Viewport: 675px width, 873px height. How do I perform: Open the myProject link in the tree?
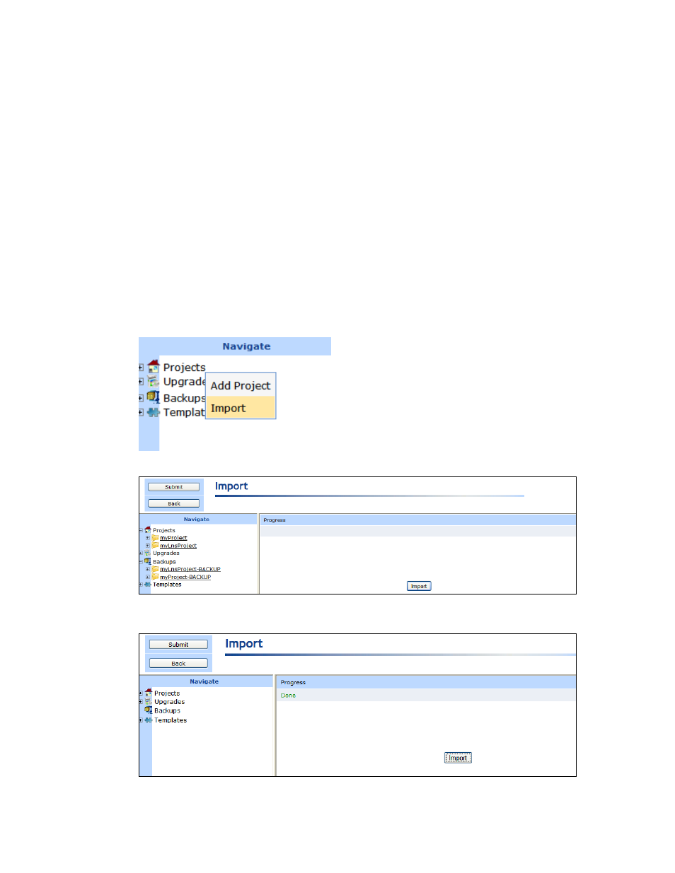click(173, 538)
